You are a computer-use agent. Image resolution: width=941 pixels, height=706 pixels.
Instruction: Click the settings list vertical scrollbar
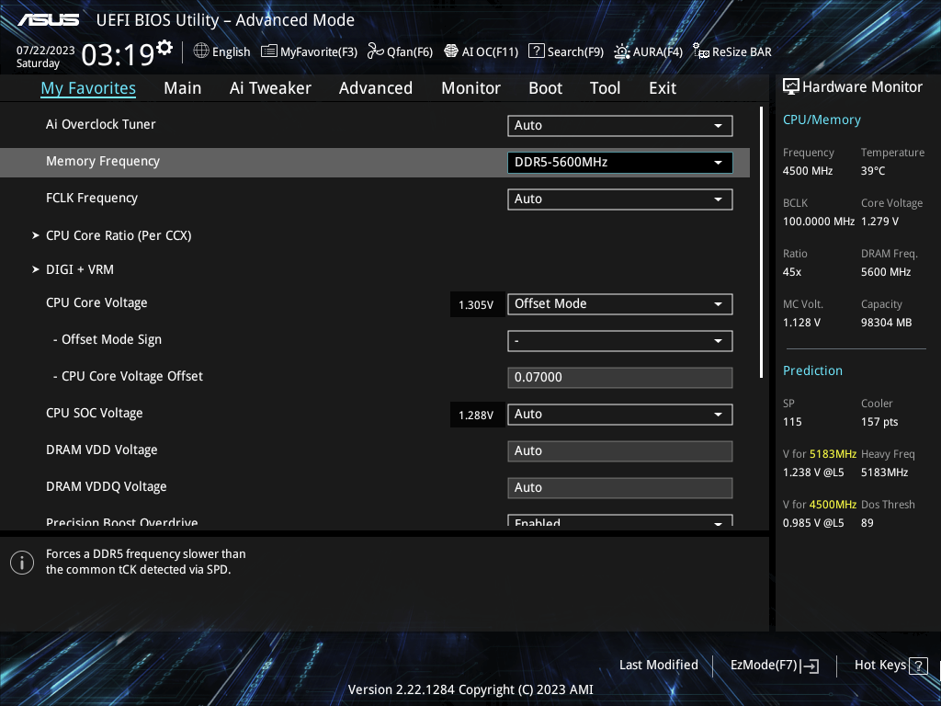coord(762,243)
